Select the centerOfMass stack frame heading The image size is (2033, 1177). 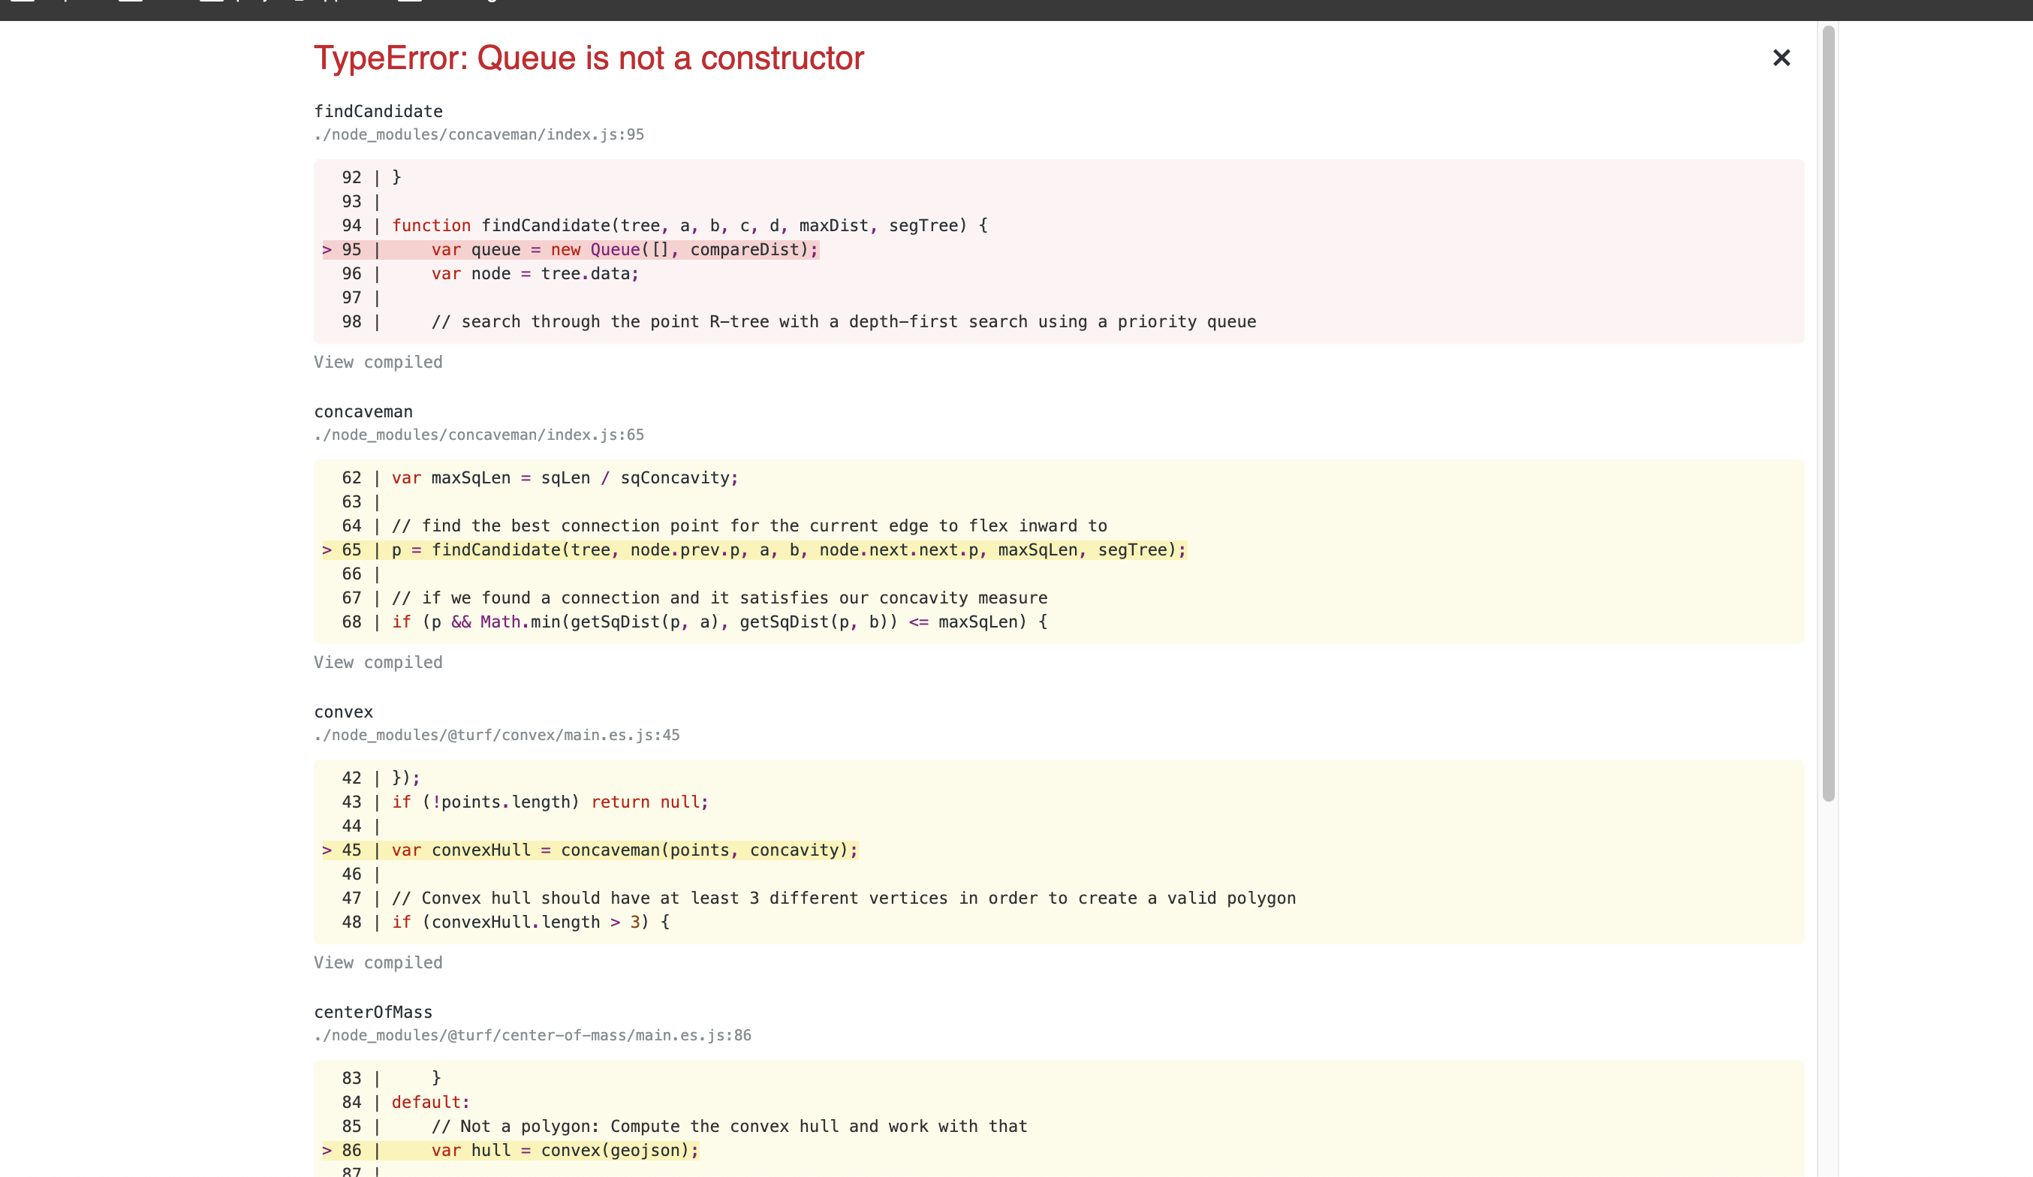[x=374, y=1011]
